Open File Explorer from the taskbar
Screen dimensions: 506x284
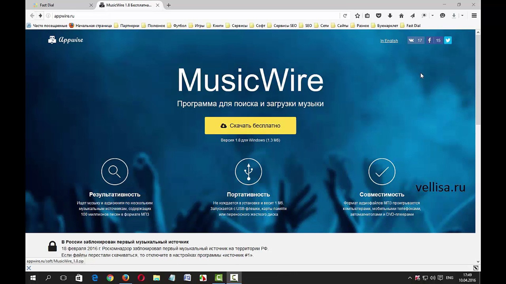[157, 278]
